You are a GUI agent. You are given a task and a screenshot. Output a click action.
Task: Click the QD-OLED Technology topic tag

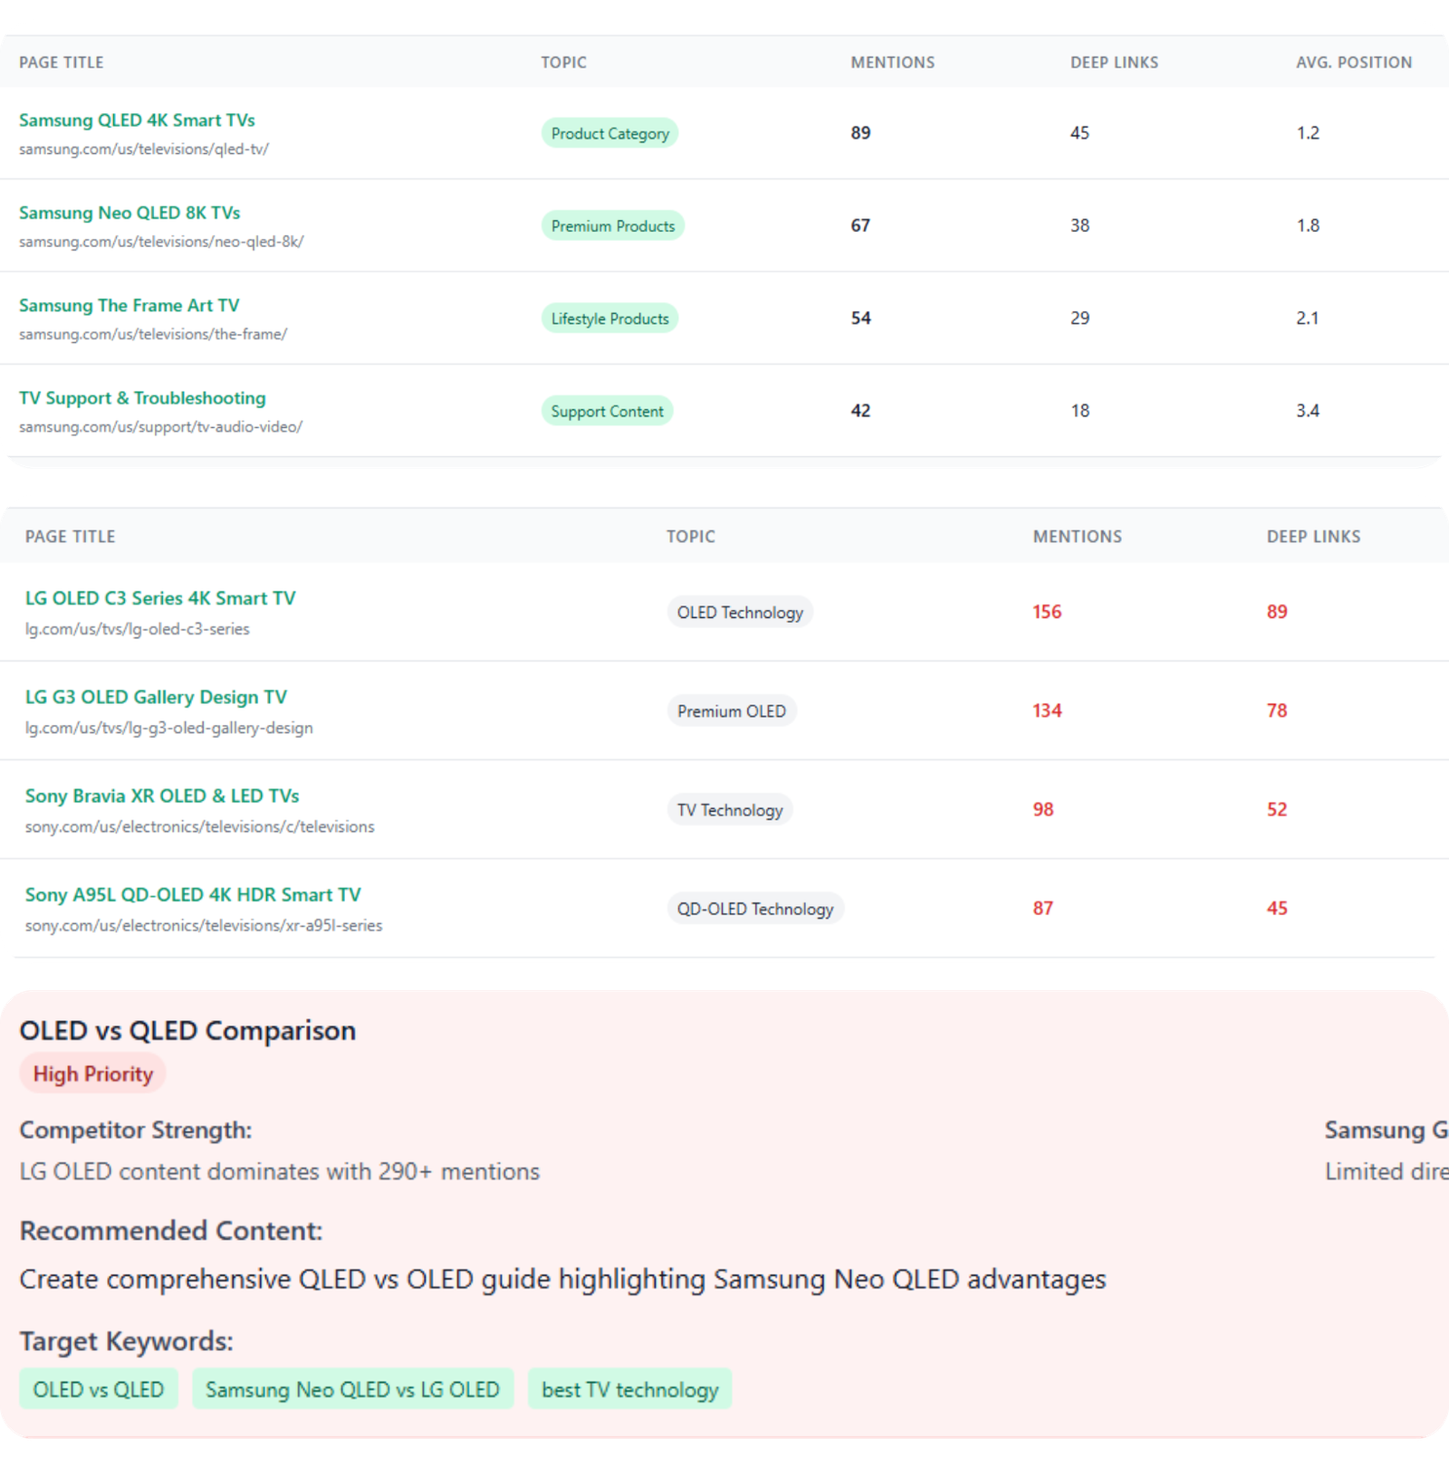755,909
